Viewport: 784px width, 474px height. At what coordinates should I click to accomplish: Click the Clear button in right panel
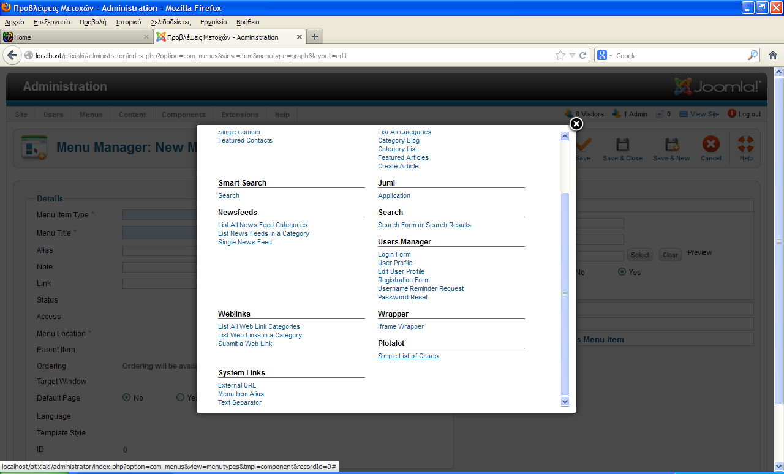click(x=670, y=255)
